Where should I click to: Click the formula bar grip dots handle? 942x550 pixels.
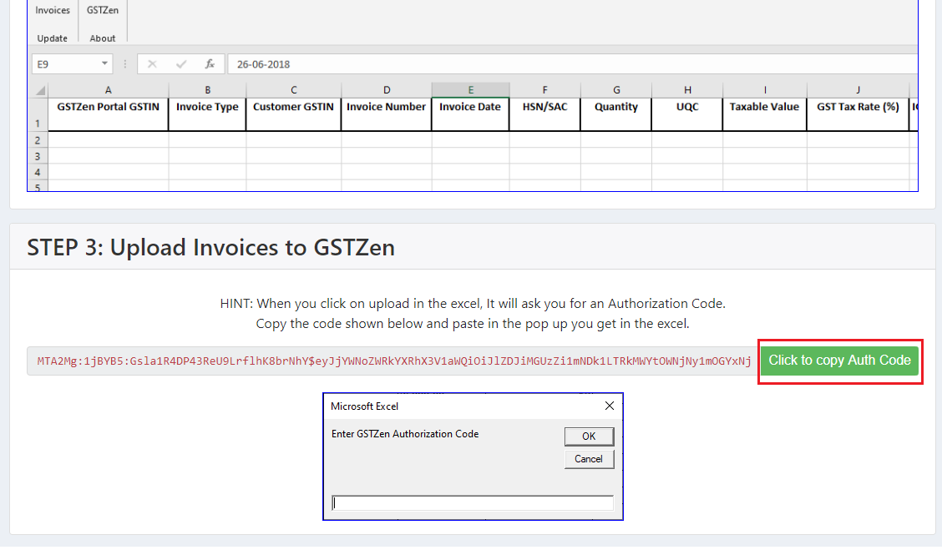125,63
